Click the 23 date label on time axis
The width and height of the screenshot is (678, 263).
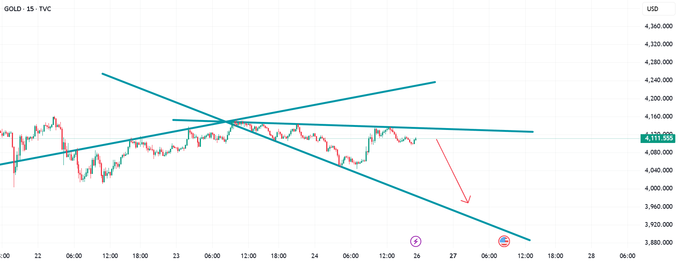(x=176, y=256)
